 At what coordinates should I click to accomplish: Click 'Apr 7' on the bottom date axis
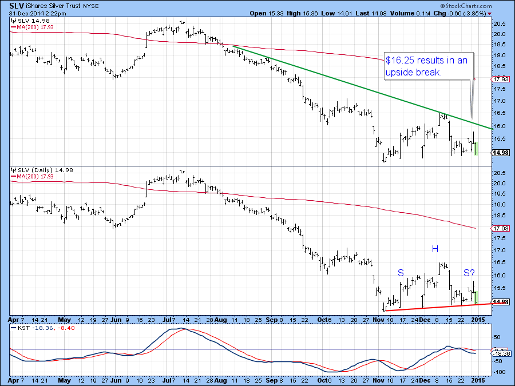tap(17, 380)
